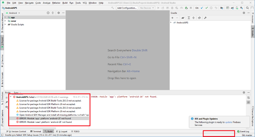Toggle soft-wrap in build output
Viewport: 255px width, 137px height.
point(248,98)
